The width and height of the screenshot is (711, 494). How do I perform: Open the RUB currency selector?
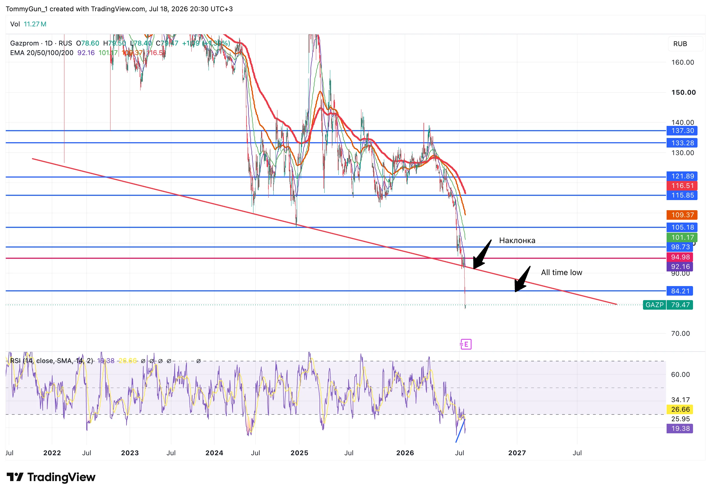coord(685,44)
